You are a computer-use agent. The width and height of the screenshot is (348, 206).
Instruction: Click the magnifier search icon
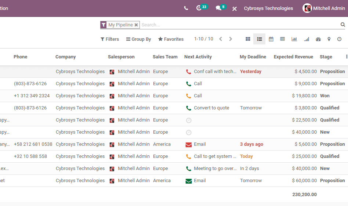[342, 25]
